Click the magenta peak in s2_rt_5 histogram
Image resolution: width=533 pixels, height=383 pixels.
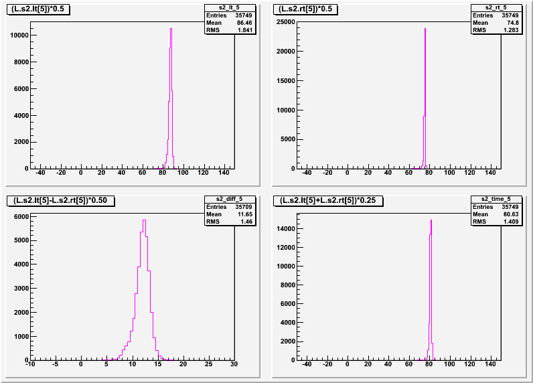[425, 29]
